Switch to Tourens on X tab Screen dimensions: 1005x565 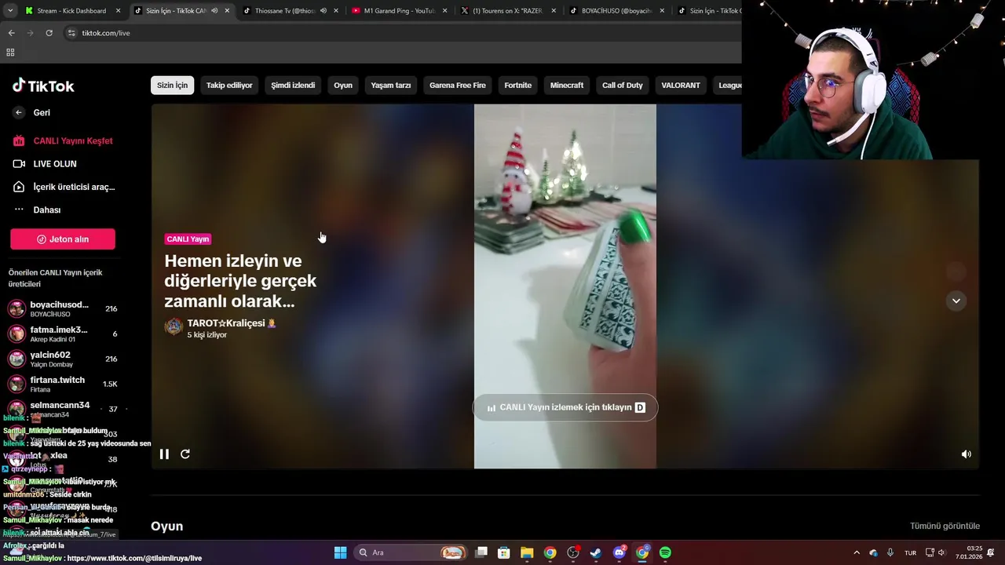[506, 11]
